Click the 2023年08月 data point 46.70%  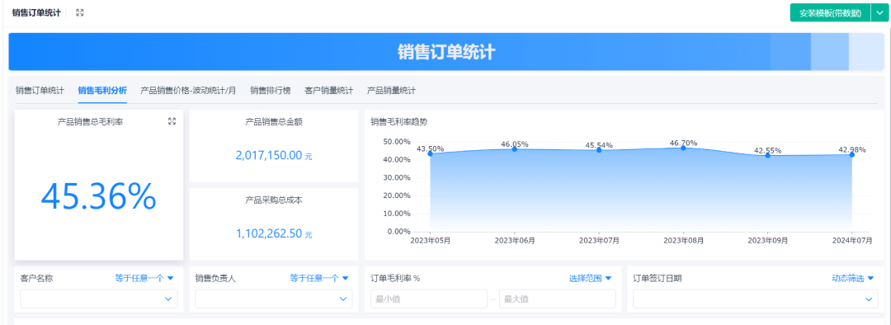(x=683, y=148)
